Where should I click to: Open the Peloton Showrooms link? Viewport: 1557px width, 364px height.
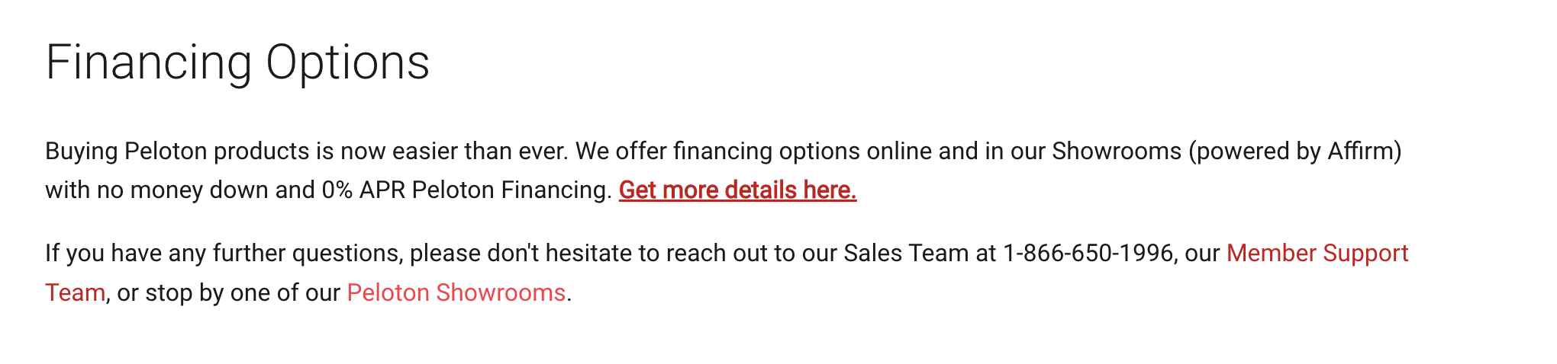[x=456, y=292]
